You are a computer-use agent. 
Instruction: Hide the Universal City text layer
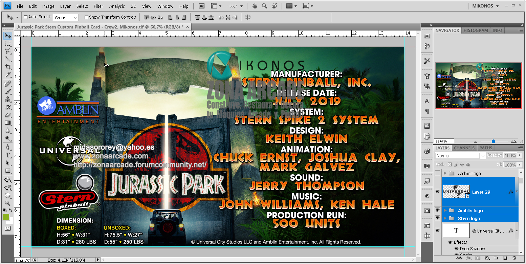tap(438, 230)
